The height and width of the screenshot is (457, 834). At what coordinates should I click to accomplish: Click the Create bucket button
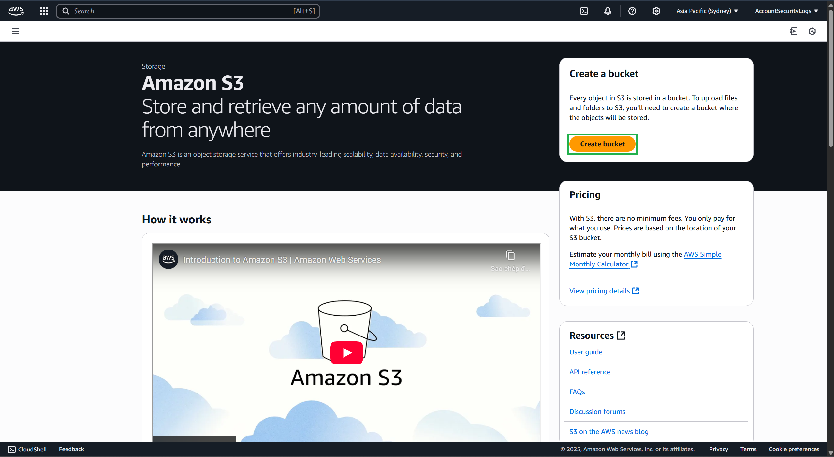coord(602,144)
